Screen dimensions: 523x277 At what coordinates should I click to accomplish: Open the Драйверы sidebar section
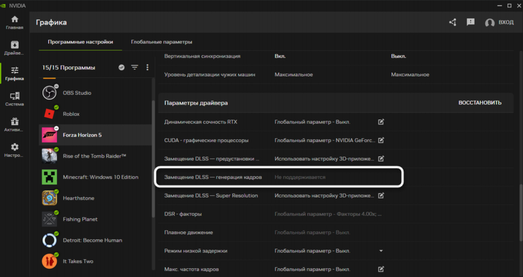[x=14, y=48]
